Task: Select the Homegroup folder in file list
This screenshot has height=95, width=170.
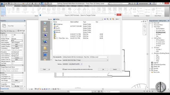Action: click(58, 24)
